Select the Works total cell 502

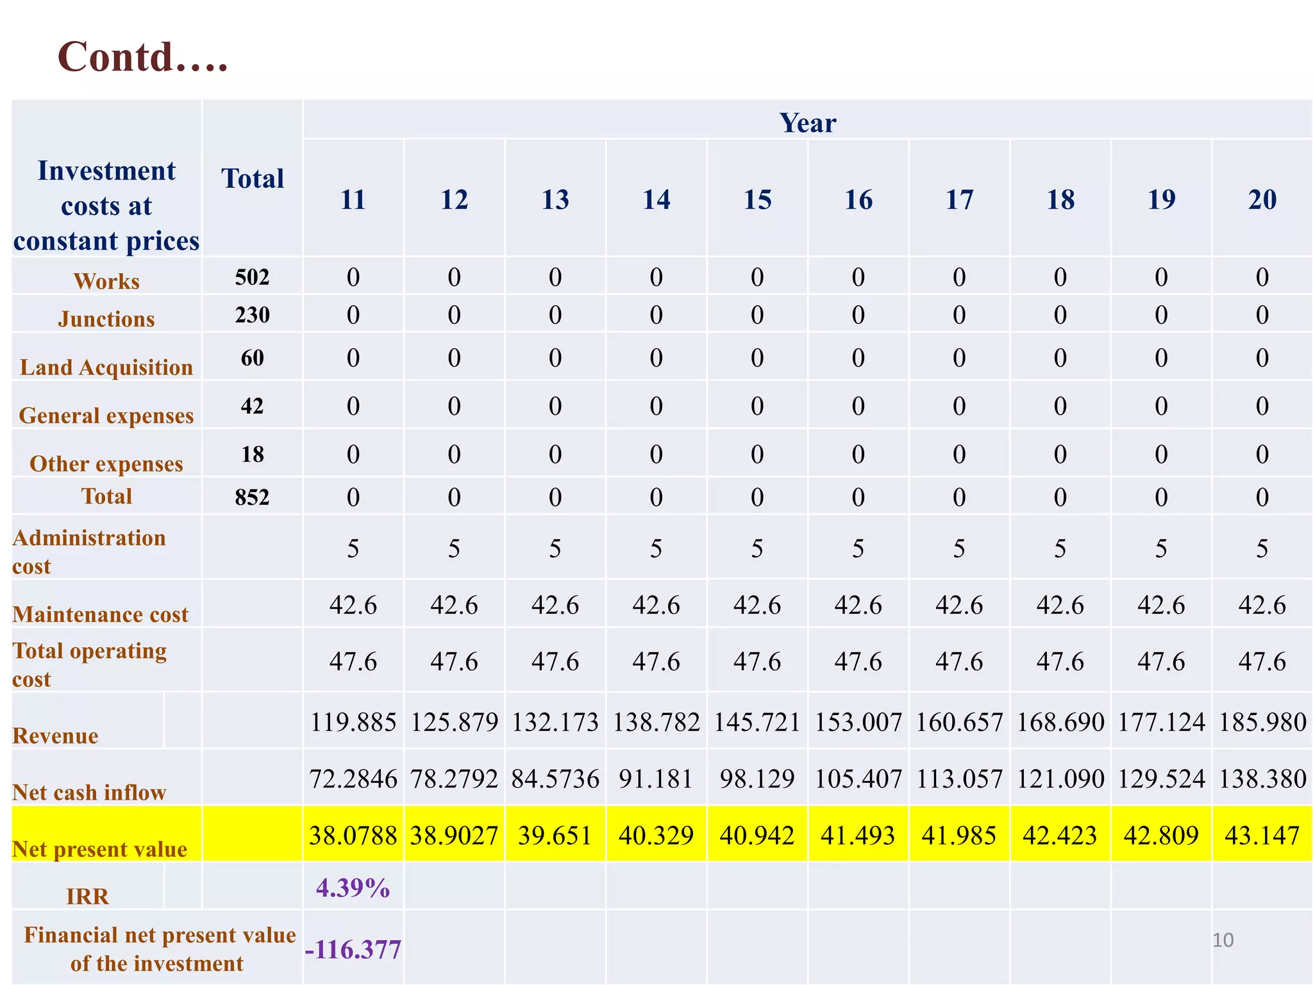coord(252,277)
